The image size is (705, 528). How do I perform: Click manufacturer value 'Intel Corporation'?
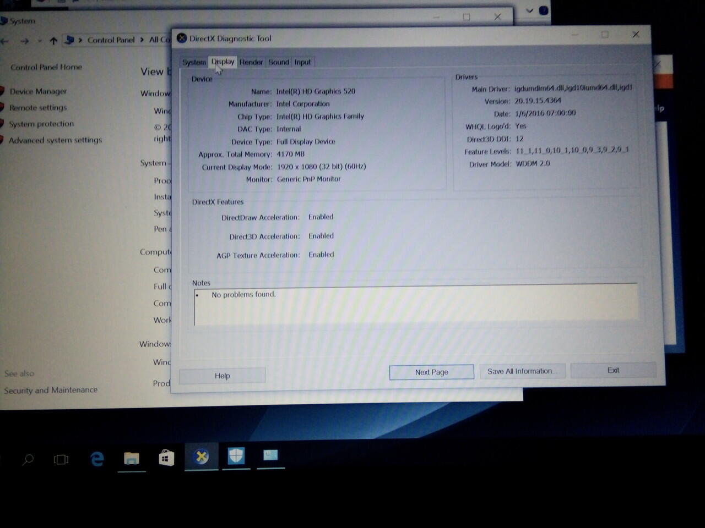[x=303, y=104]
